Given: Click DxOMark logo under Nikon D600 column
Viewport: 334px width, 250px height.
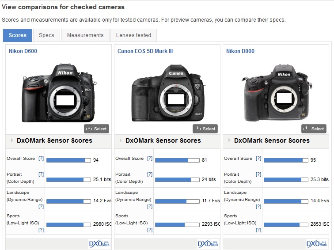Looking at the screenshot, I should click(x=99, y=244).
